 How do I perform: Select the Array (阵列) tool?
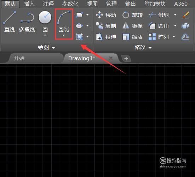point(159,37)
